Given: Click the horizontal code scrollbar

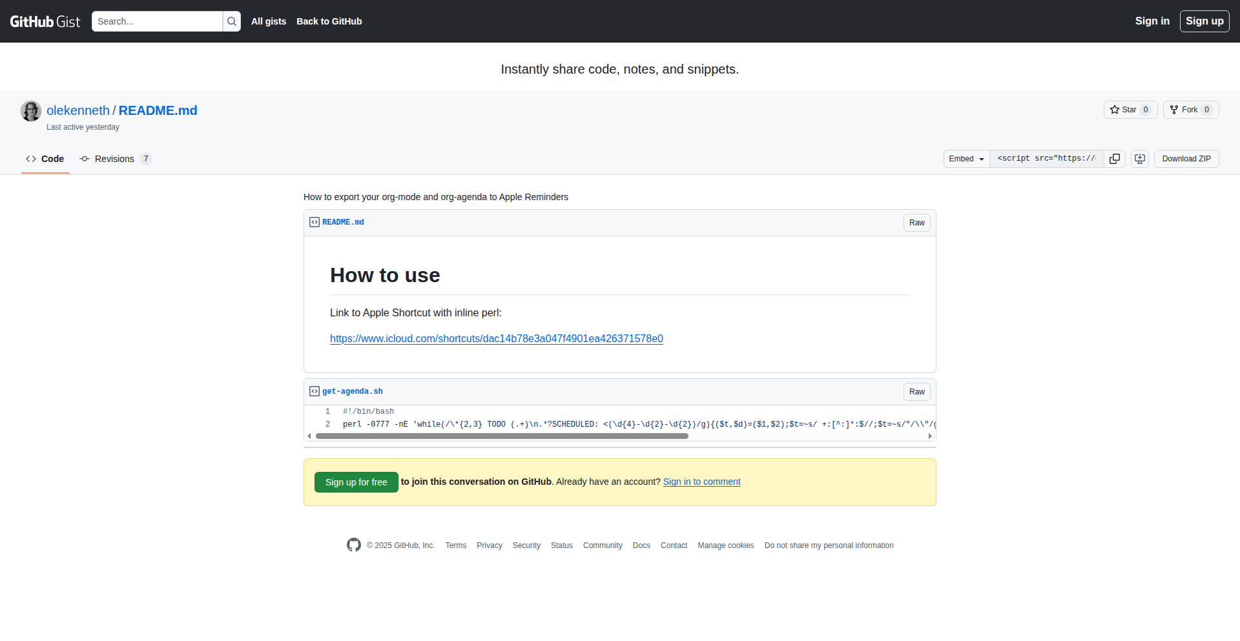Looking at the screenshot, I should click(502, 436).
